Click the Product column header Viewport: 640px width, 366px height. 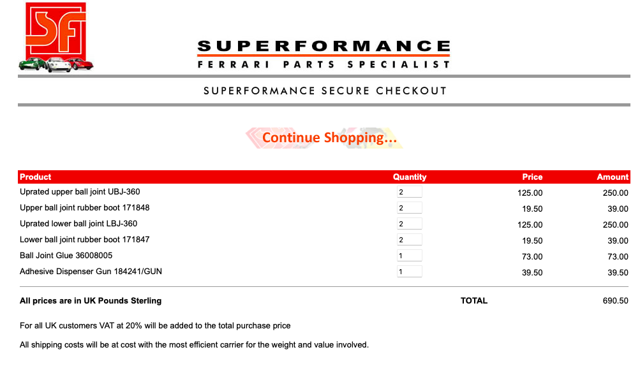pyautogui.click(x=36, y=177)
